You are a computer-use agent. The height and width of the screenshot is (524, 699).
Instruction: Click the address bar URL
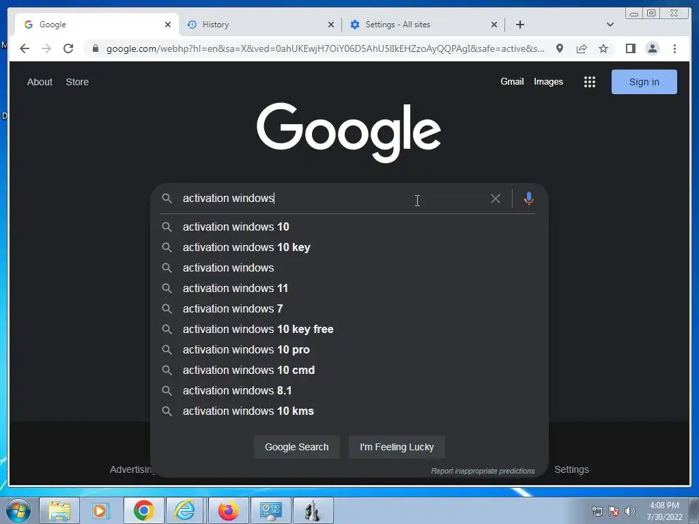pos(325,48)
